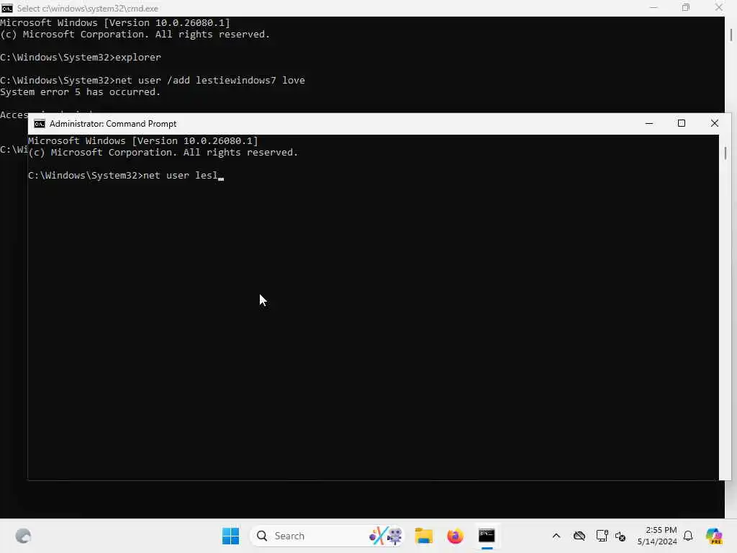This screenshot has width=737, height=553.
Task: Click the 'C:\Windows\System32>explorer' line
Action: (x=81, y=58)
